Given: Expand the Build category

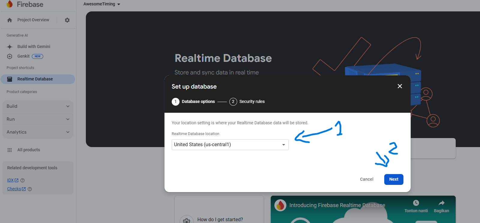Looking at the screenshot, I should [x=38, y=106].
